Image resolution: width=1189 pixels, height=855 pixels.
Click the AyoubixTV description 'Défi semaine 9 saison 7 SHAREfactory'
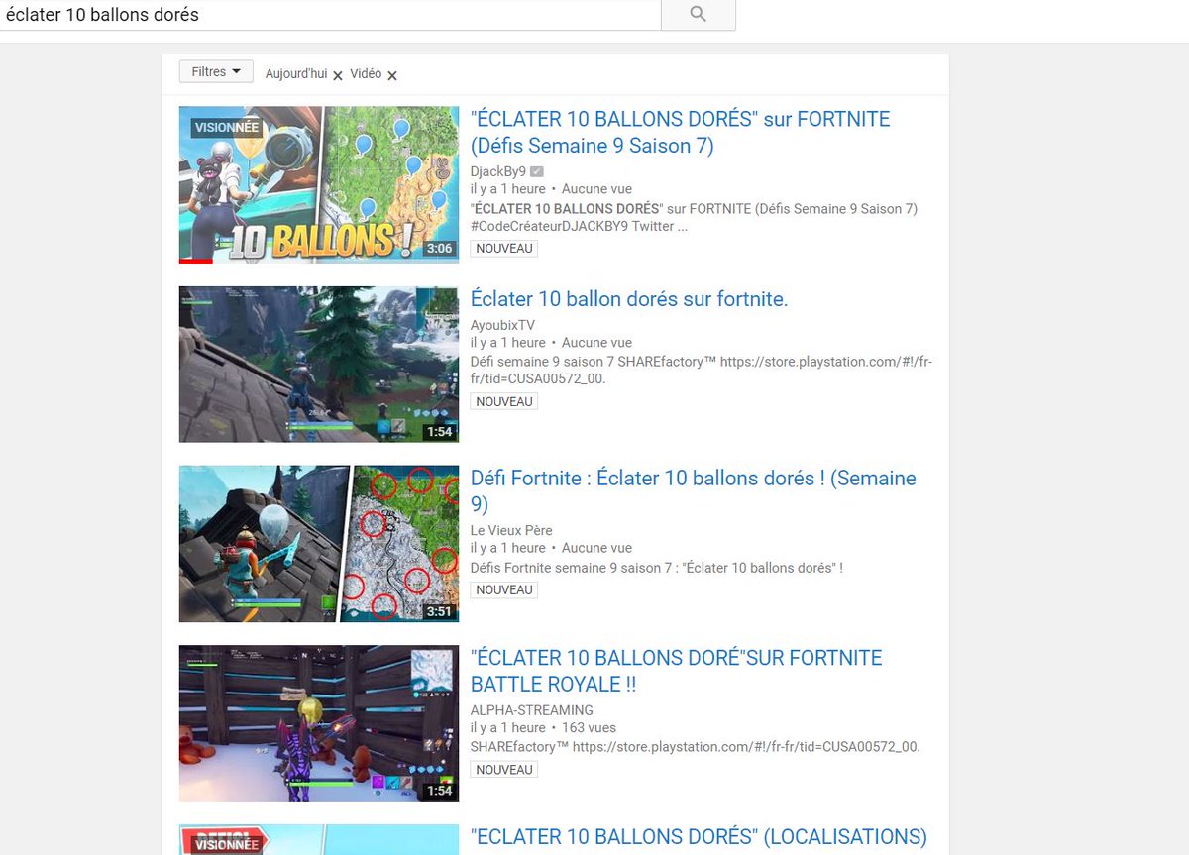click(x=702, y=371)
